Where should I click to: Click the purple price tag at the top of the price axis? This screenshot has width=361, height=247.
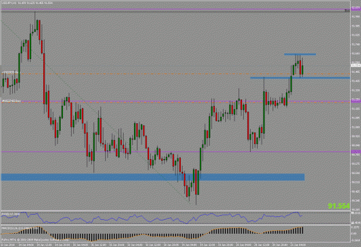(356, 9)
